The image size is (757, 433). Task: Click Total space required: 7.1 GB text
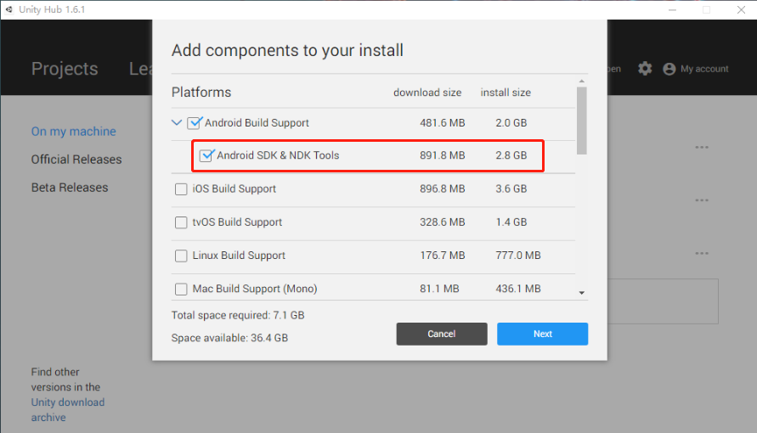click(238, 315)
